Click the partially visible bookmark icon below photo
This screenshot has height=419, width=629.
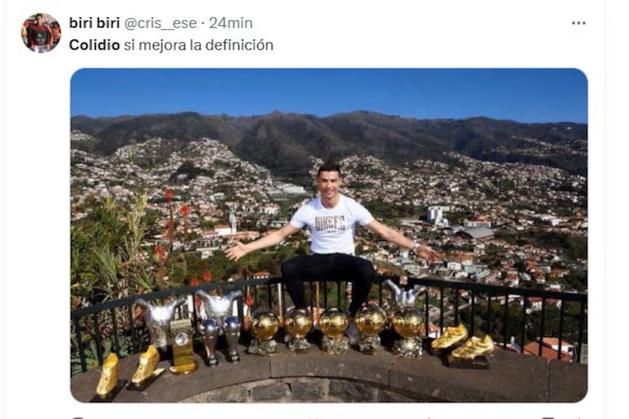(x=548, y=417)
